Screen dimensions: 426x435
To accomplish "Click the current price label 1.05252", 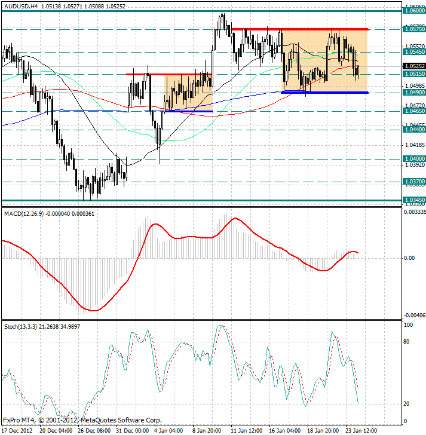I will point(414,66).
